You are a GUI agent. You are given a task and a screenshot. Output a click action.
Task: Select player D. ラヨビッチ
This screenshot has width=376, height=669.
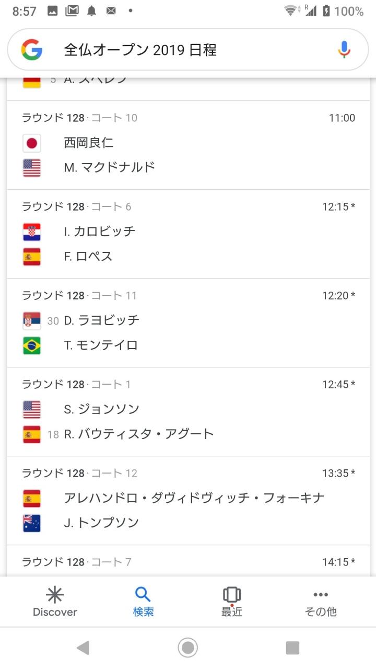(x=102, y=320)
